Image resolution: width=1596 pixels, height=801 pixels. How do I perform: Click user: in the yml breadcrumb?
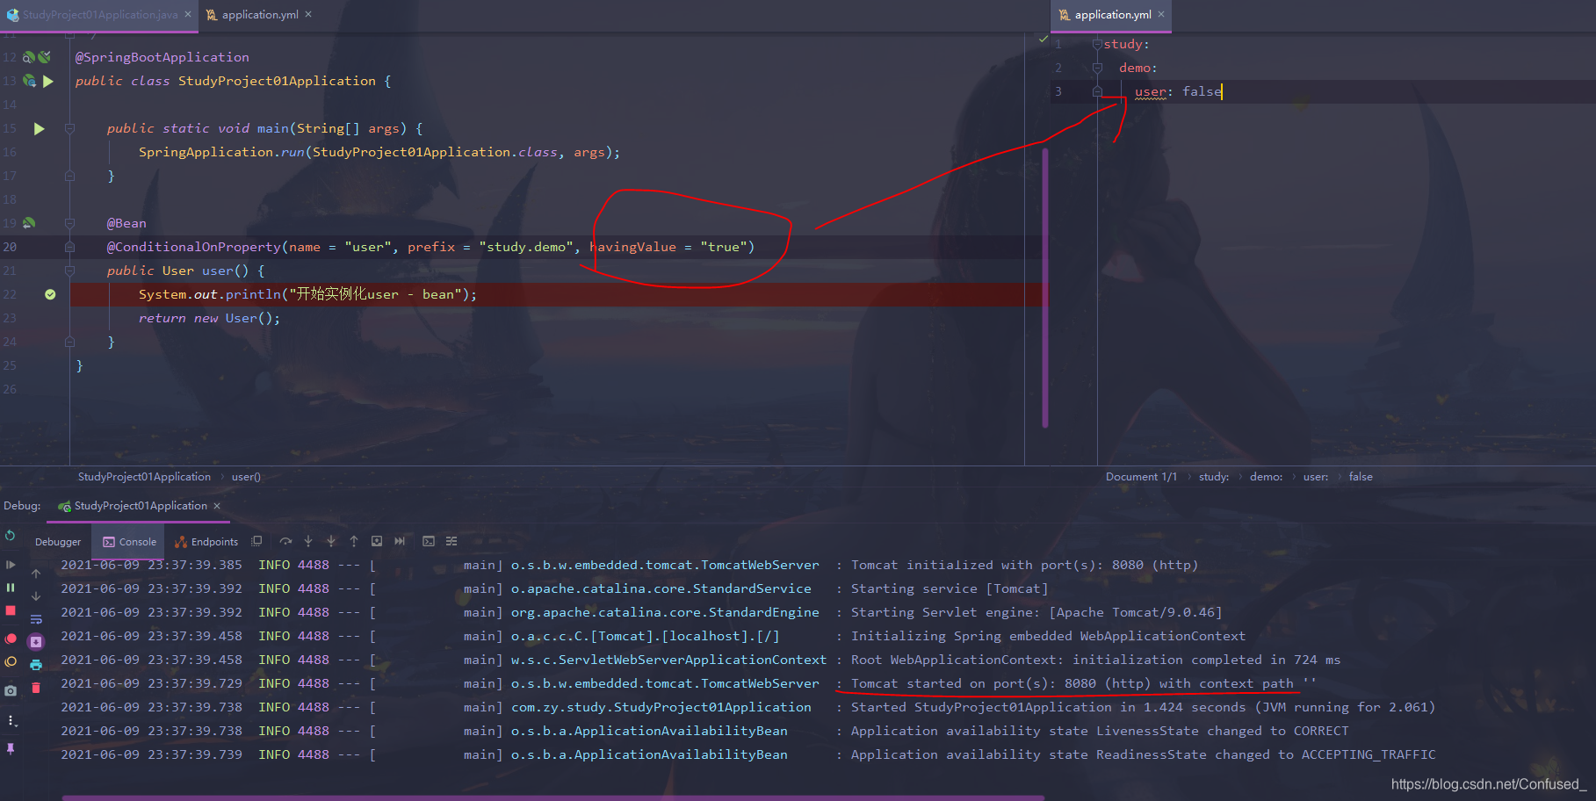click(x=1316, y=477)
